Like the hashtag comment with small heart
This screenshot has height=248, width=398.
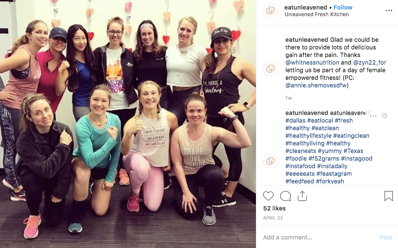(x=385, y=115)
